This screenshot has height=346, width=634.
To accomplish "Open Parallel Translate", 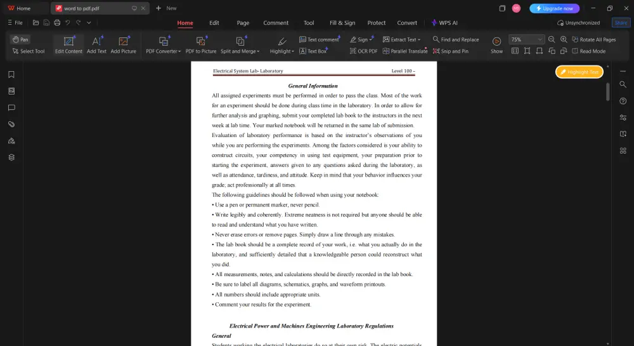I will coord(404,51).
